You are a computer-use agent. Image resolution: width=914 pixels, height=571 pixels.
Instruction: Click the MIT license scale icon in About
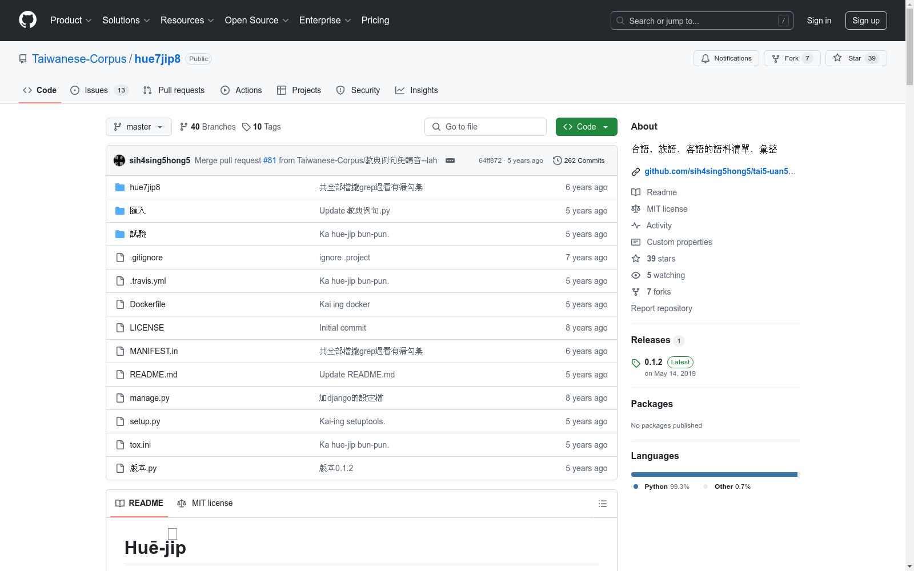click(636, 209)
